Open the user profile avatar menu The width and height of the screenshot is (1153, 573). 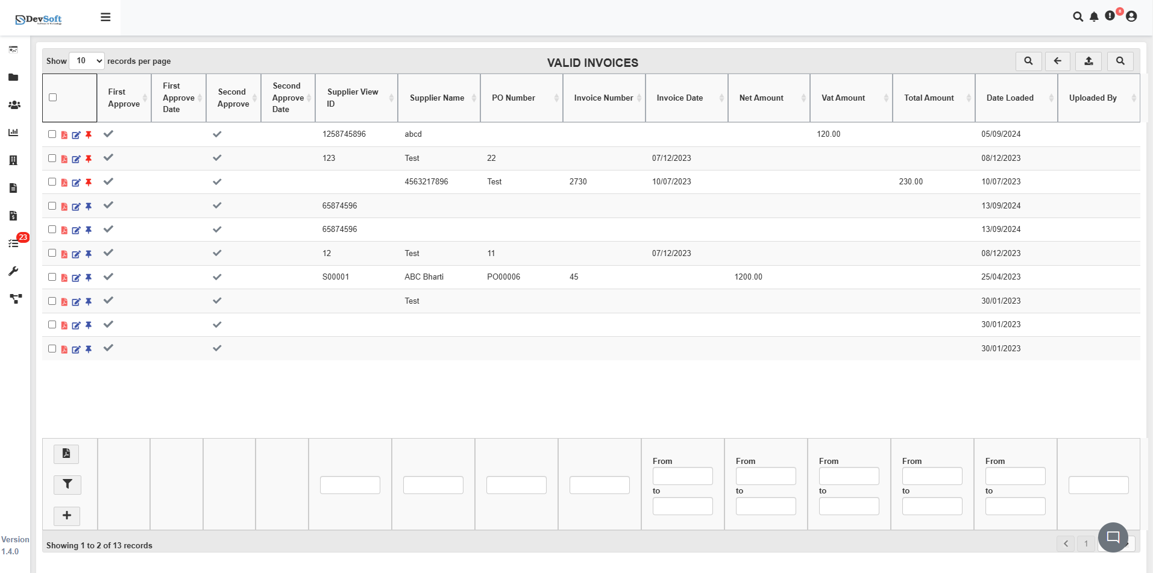[1132, 17]
